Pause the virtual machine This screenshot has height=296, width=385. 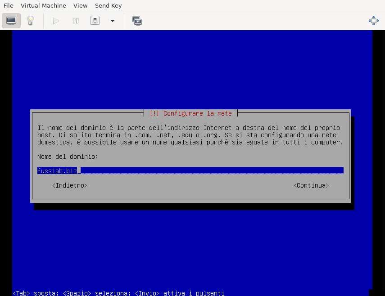(x=76, y=21)
